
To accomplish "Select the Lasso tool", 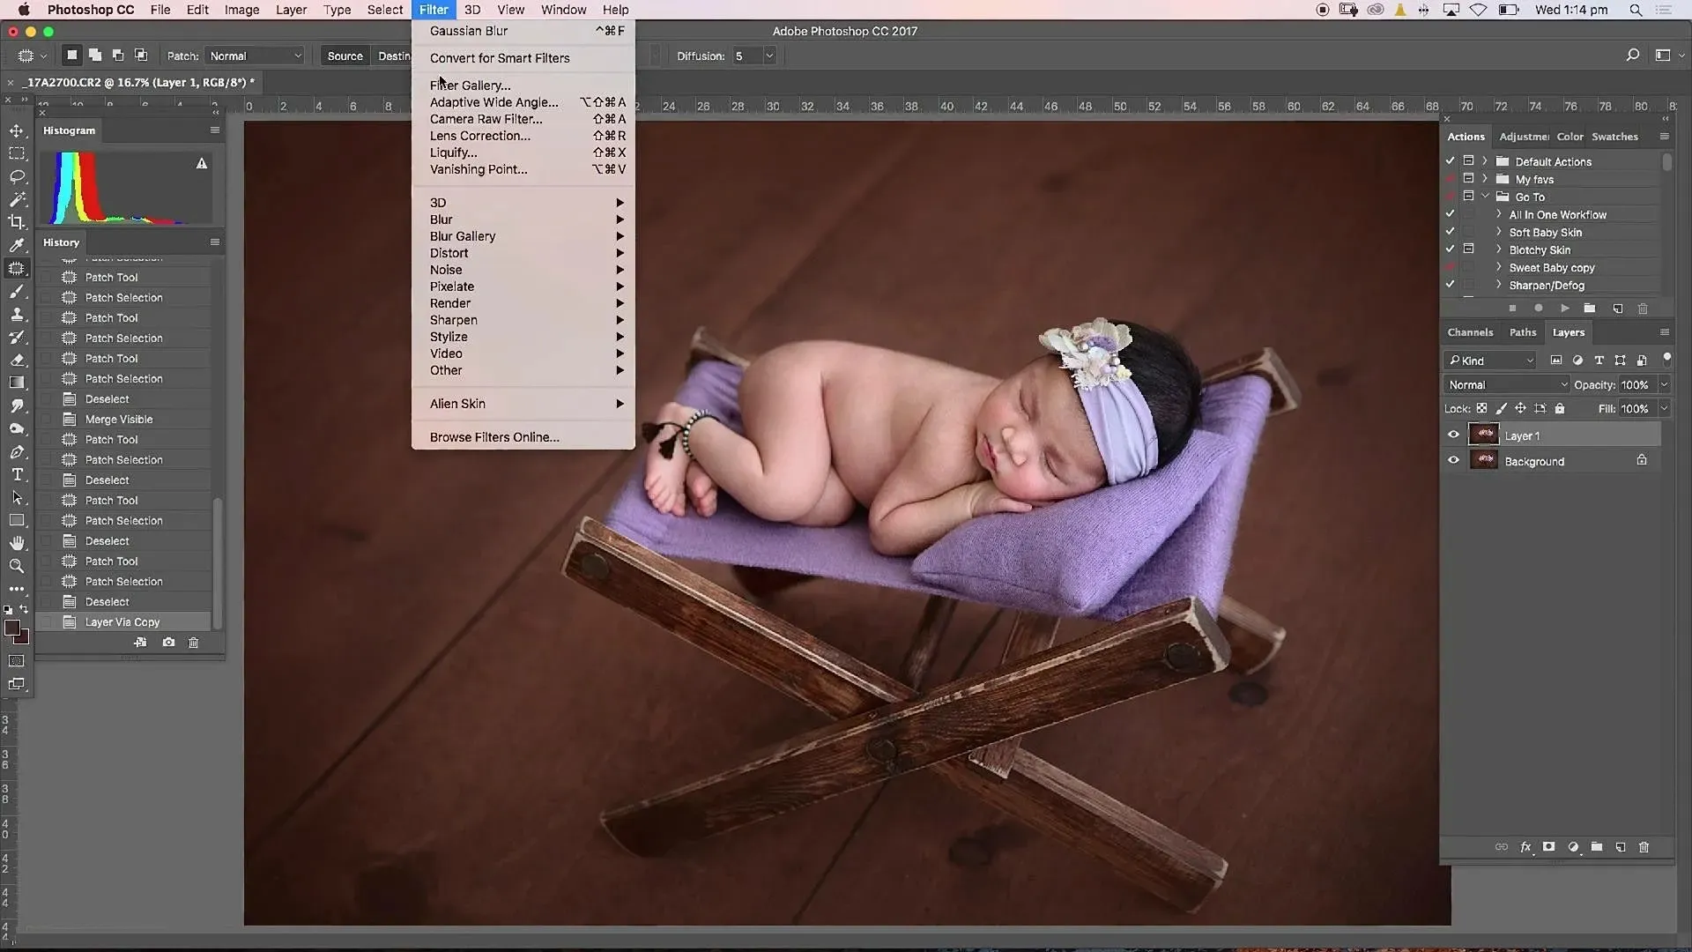I will pos(17,176).
